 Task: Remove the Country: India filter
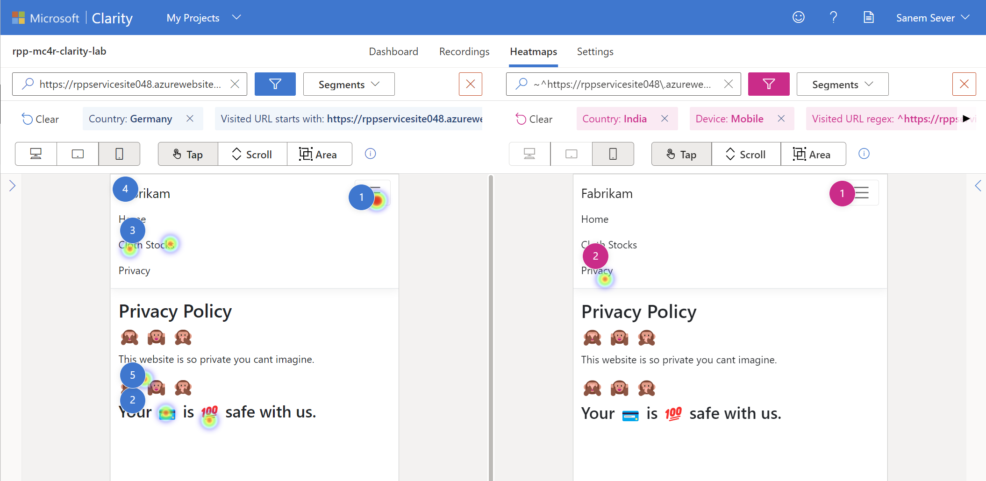click(665, 119)
